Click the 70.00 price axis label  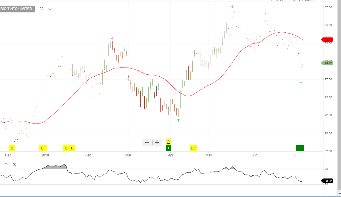(328, 133)
